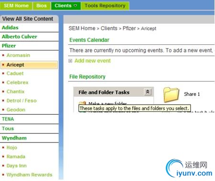Collapse the File and Folder Tasks panel
This screenshot has width=215, height=181.
click(x=148, y=92)
